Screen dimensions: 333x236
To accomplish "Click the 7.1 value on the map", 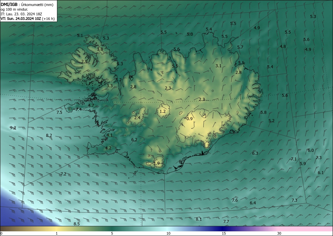I will pos(293,159).
